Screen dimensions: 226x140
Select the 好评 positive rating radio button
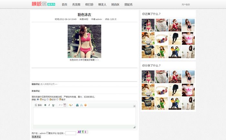coord(48,99)
